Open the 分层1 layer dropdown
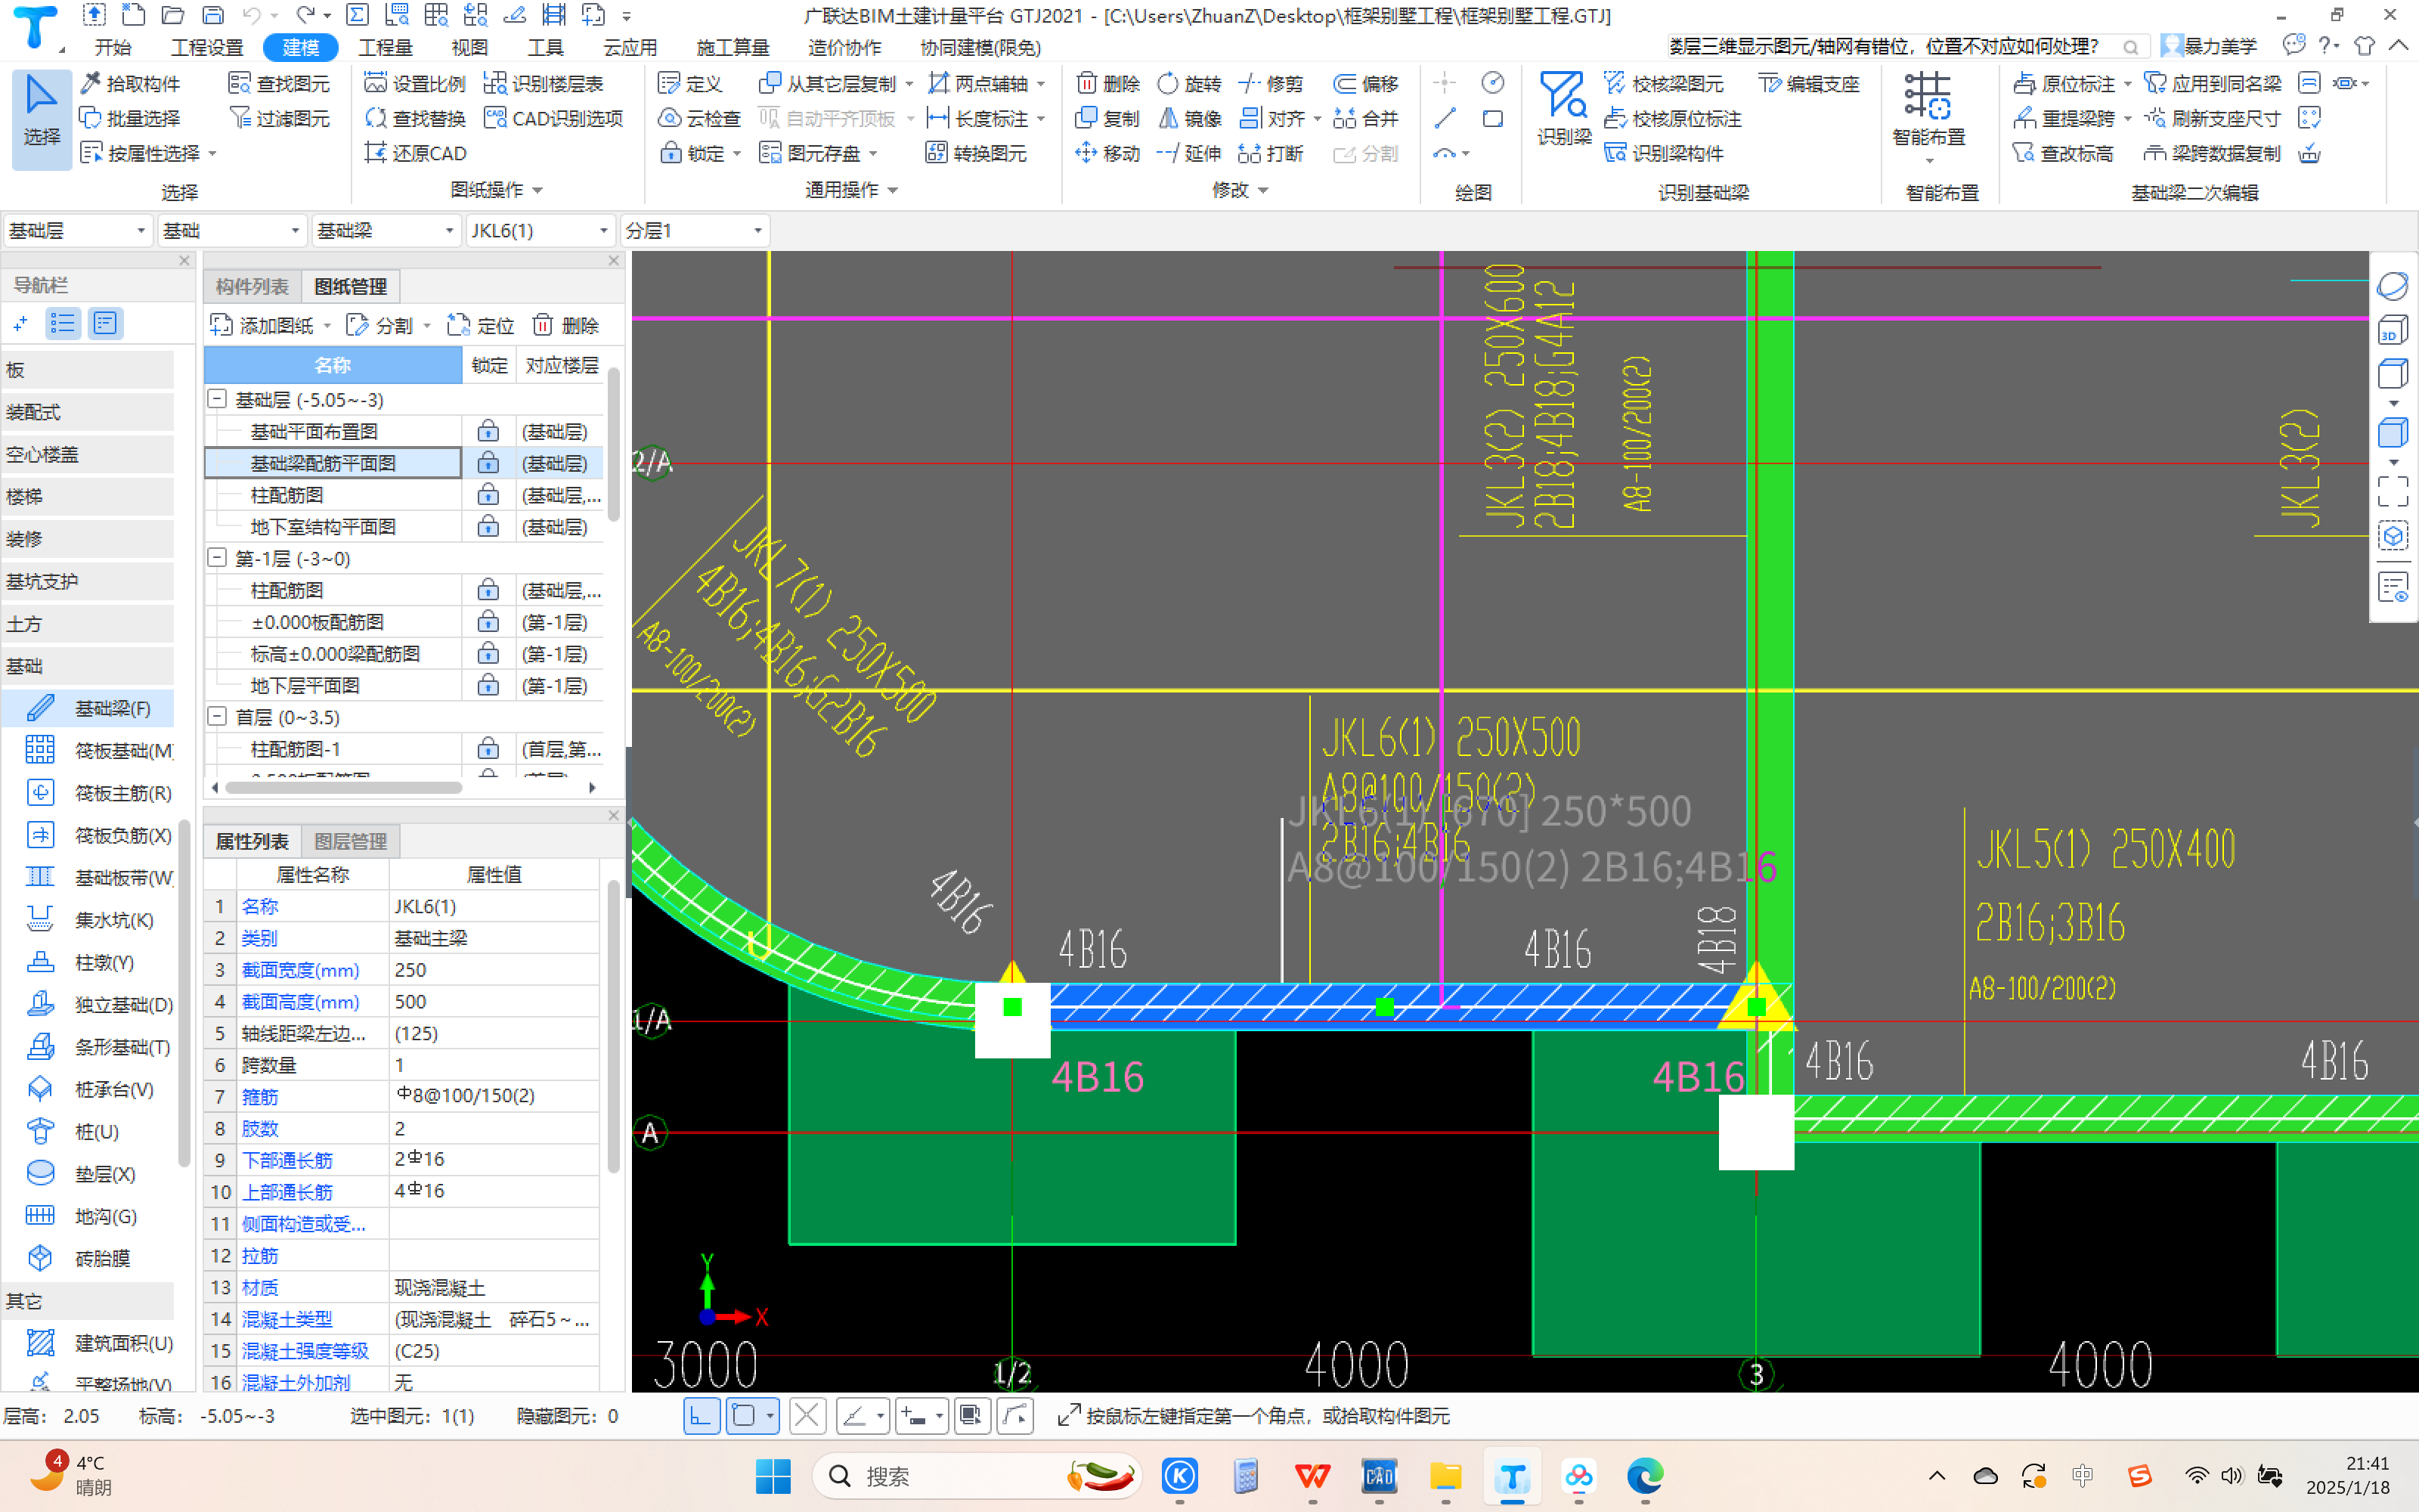The image size is (2419, 1512). coord(694,231)
